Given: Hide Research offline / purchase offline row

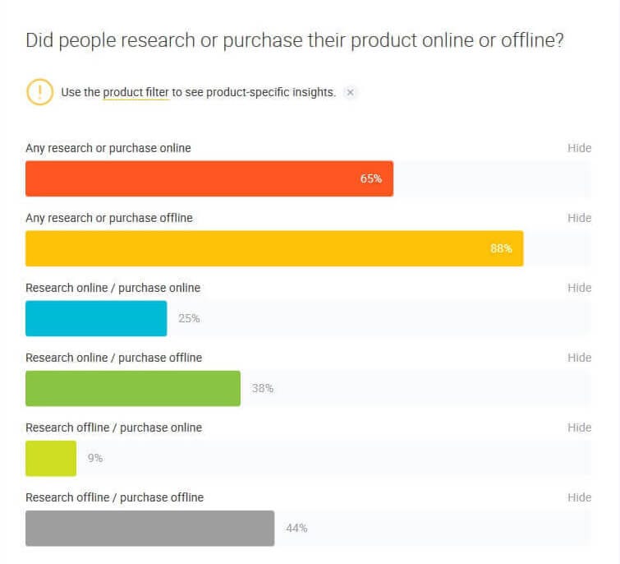Looking at the screenshot, I should (x=579, y=497).
